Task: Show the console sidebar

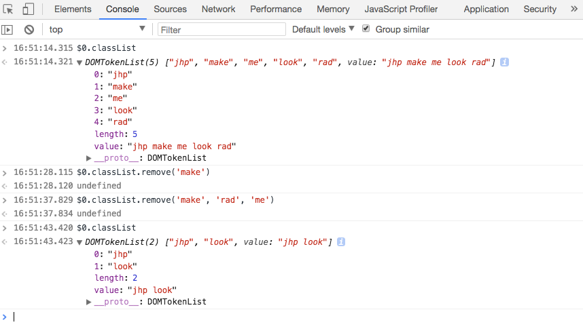Action: coord(7,30)
